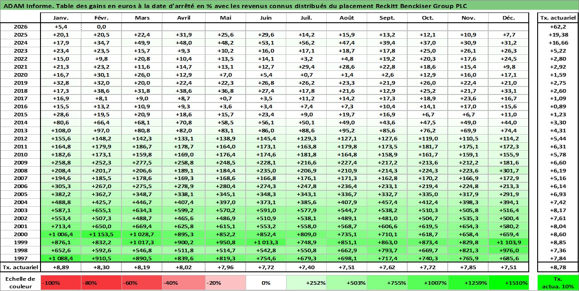Pick the -60% color scale swatch

(x=142, y=283)
